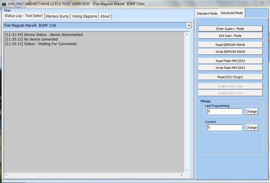The height and width of the screenshot is (183, 270).
Task: Open the Wiring Diagrams tab
Action: pyautogui.click(x=85, y=16)
